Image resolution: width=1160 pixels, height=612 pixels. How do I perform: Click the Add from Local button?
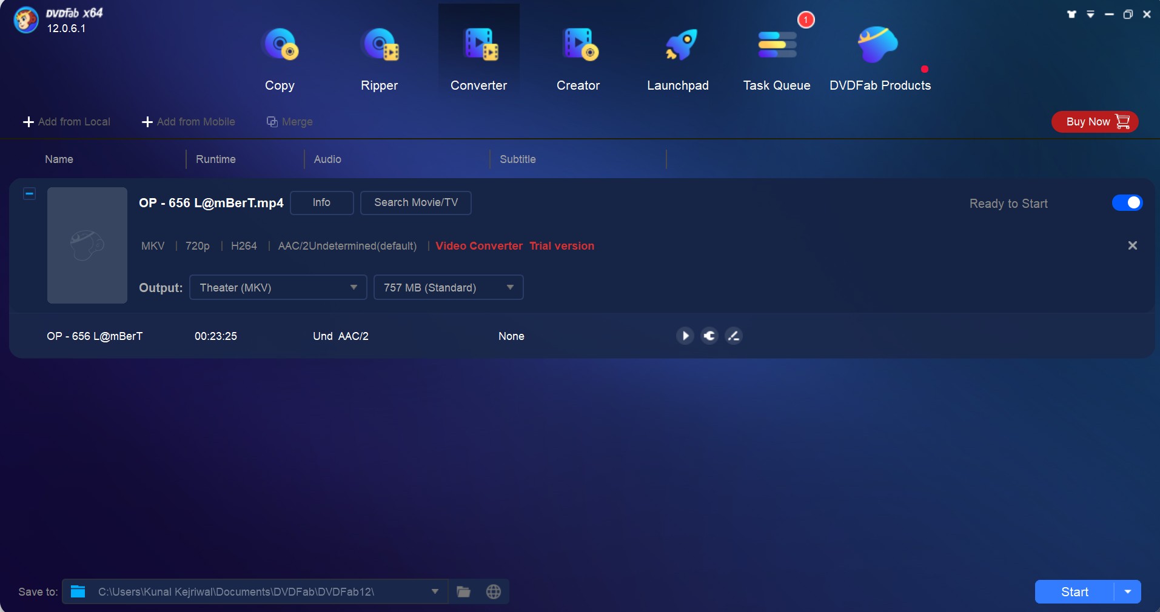pos(67,122)
